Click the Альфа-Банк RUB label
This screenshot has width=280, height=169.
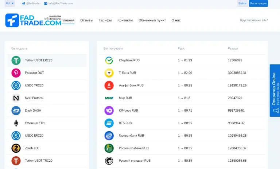(131, 86)
